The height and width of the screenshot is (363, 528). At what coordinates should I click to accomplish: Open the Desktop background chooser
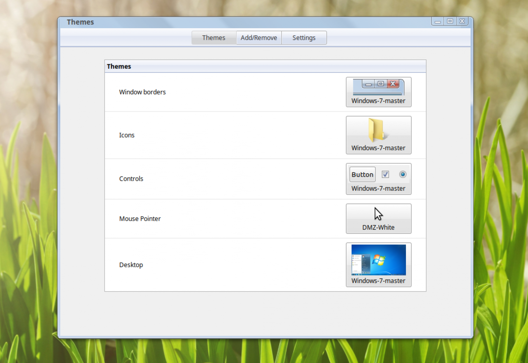click(378, 264)
